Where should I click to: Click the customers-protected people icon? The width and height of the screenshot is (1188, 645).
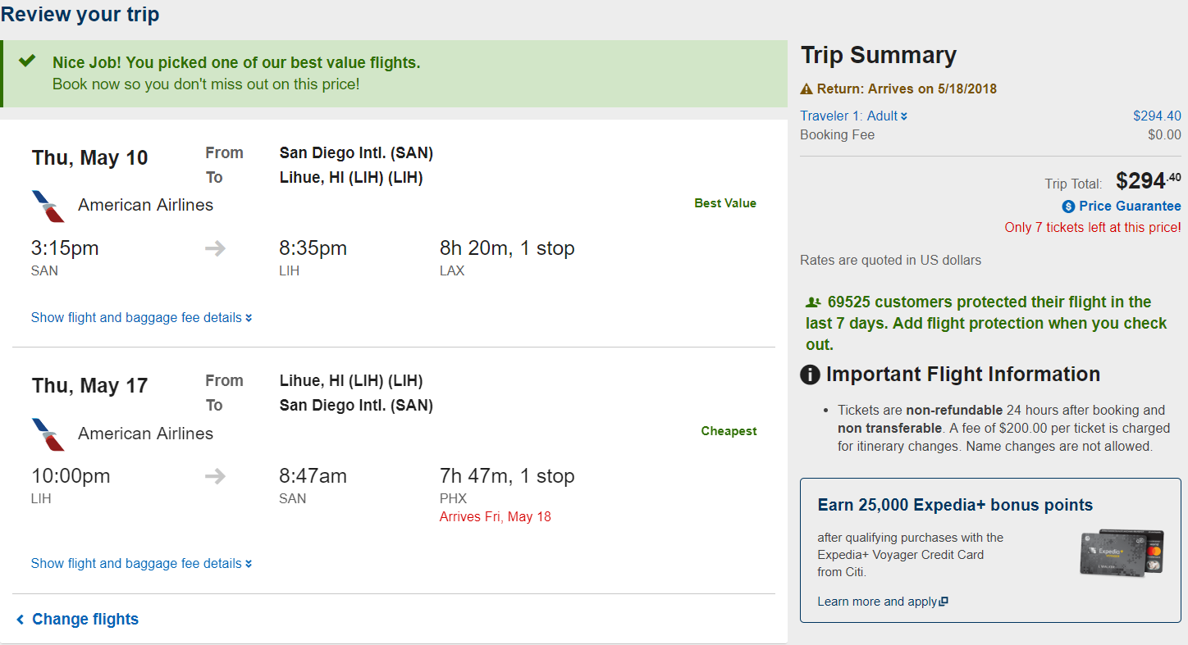(813, 302)
